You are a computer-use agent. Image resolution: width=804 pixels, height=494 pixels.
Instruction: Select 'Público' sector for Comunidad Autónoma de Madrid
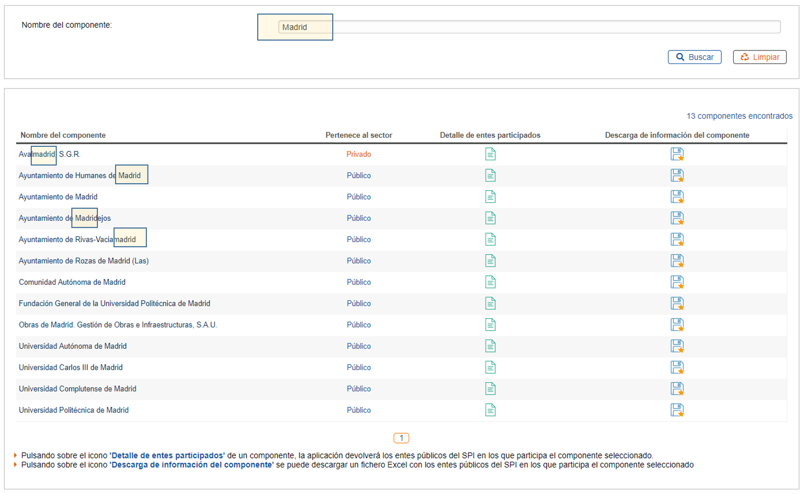click(x=359, y=282)
